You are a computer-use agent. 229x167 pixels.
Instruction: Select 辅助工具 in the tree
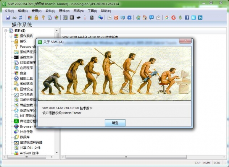tap(26, 78)
